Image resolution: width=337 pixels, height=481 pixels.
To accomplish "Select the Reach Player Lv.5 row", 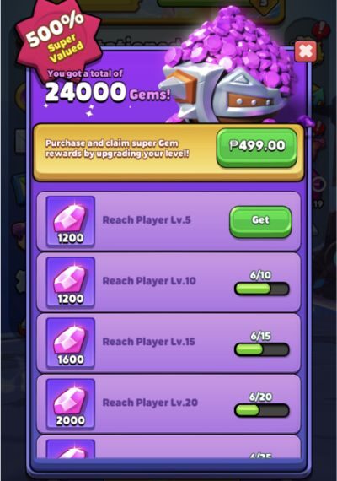I will pos(168,221).
